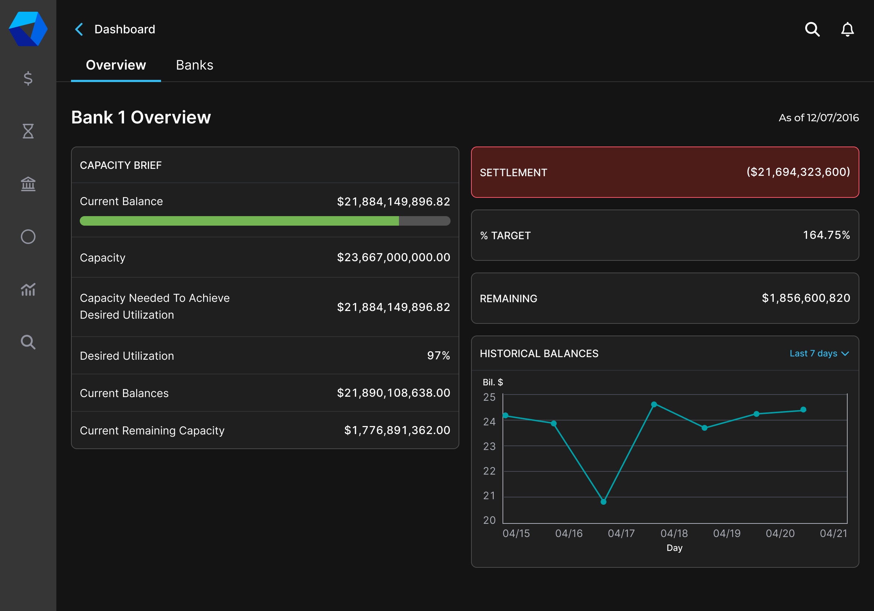Select the hourglass icon in sidebar
Screen dimensions: 874x611
tap(28, 131)
